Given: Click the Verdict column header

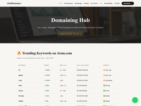Looking at the screenshot, I should [x=106, y=65].
